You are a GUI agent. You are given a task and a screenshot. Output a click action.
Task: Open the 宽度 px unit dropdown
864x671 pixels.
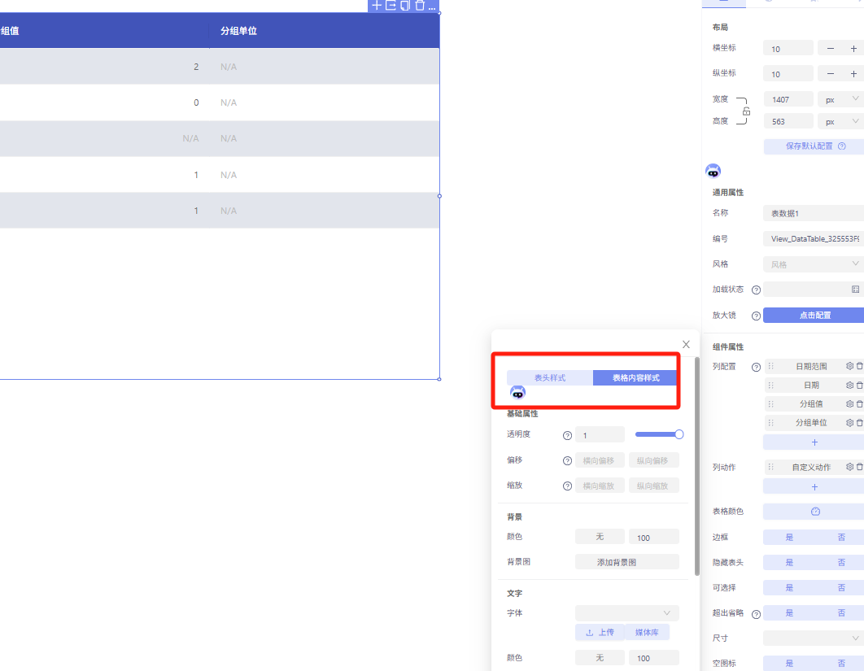pyautogui.click(x=840, y=100)
